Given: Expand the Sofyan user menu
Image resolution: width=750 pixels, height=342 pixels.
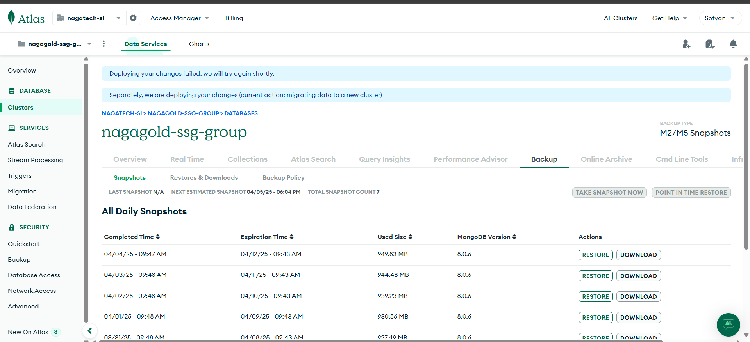Looking at the screenshot, I should tap(720, 18).
